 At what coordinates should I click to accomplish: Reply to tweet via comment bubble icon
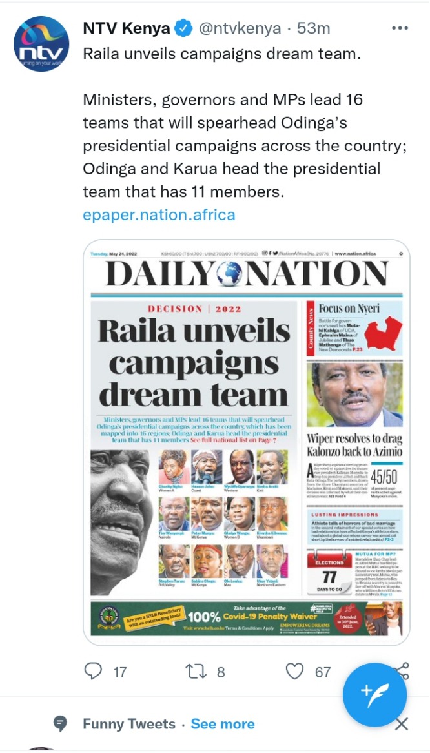point(93,671)
